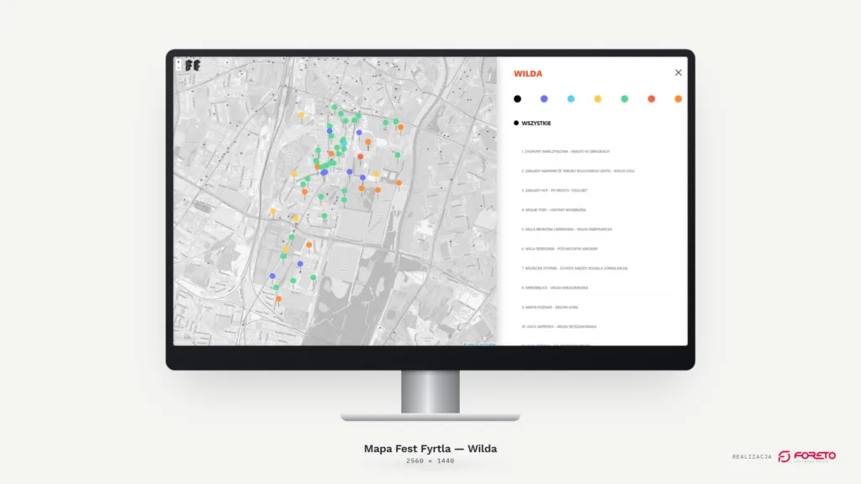Filter by the orange category dot
Viewport: 861px width, 484px height.
click(x=679, y=99)
